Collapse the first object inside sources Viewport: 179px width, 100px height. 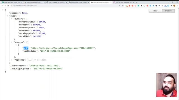click(16, 45)
